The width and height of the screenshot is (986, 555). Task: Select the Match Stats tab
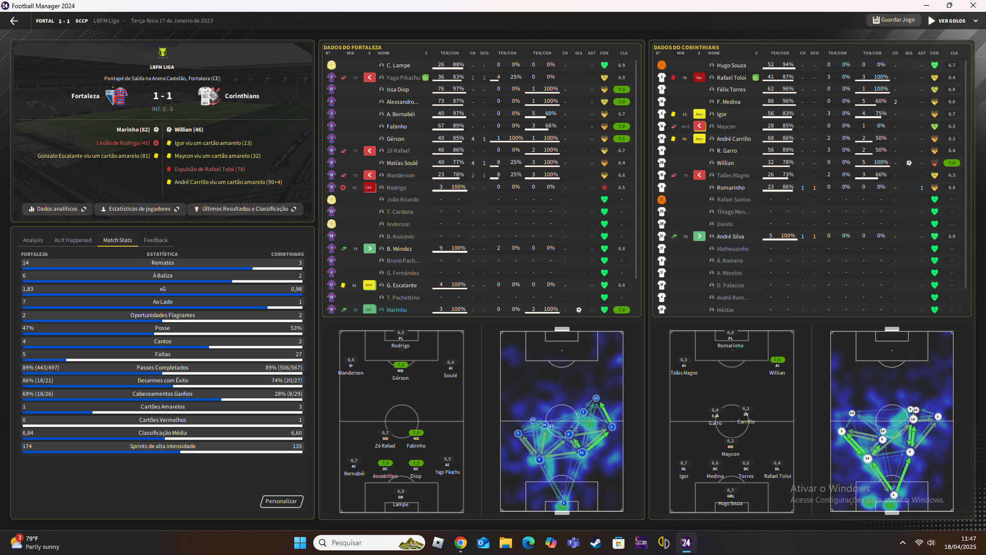(x=118, y=240)
